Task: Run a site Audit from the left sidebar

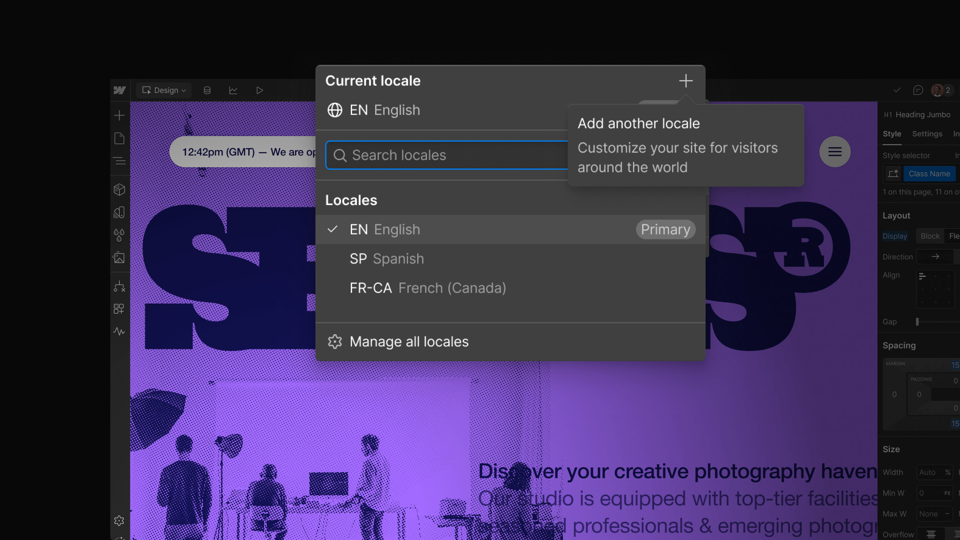Action: [119, 331]
